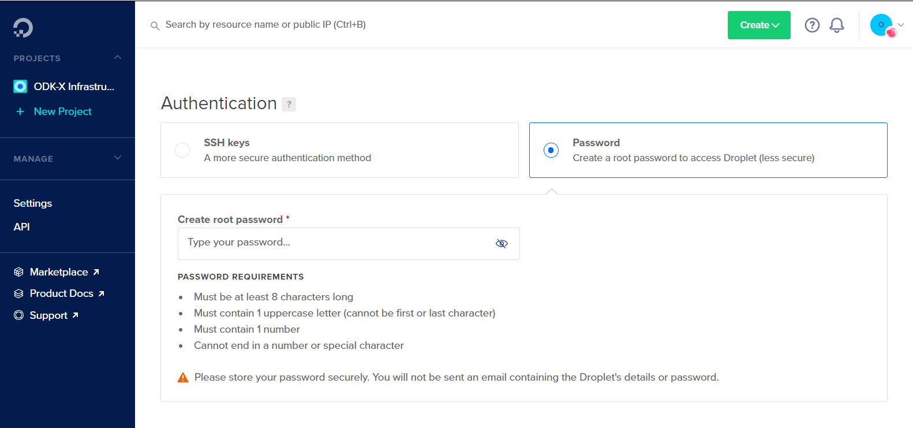This screenshot has height=428, width=913.
Task: Collapse the Projects section chevron
Action: 118,58
